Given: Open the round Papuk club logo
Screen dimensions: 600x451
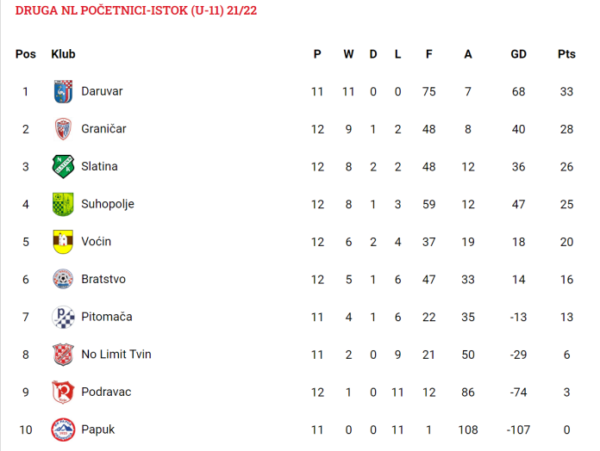Looking at the screenshot, I should coord(63,429).
